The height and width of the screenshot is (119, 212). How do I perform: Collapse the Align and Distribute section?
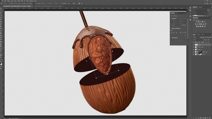(171, 28)
